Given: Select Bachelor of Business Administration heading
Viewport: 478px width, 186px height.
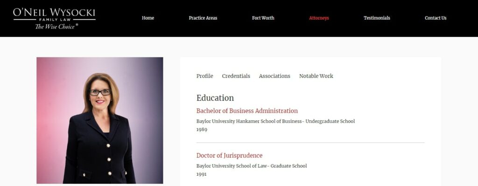Looking at the screenshot, I should (247, 111).
